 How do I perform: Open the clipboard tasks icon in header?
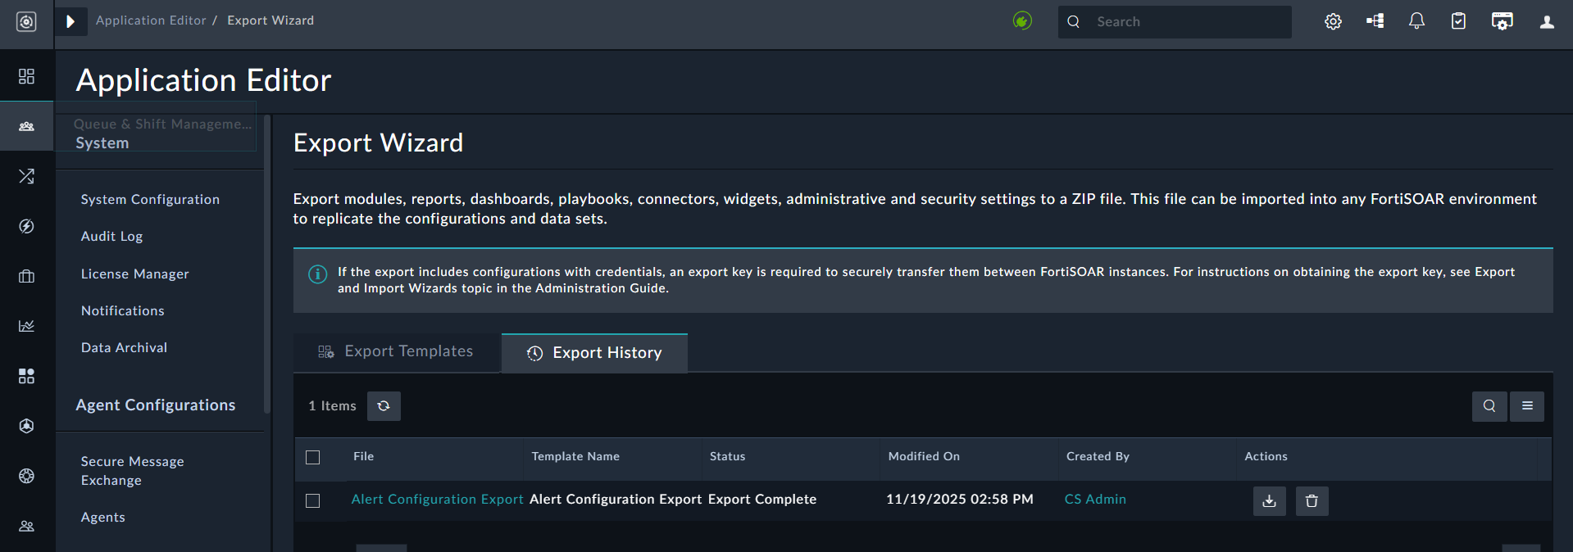1458,21
